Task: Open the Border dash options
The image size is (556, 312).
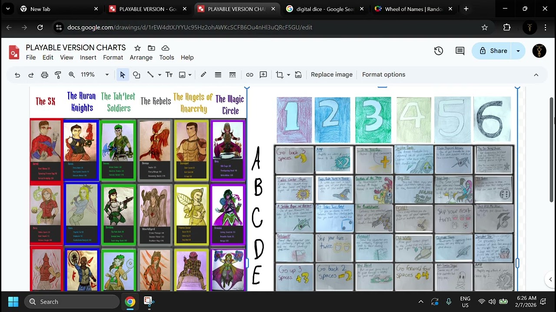Action: 232,75
